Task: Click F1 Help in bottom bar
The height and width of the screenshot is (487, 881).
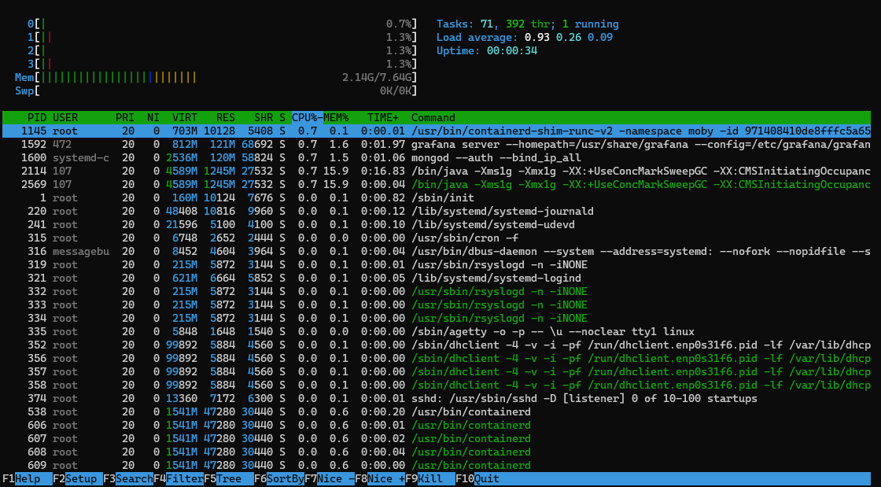Action: tap(28, 478)
